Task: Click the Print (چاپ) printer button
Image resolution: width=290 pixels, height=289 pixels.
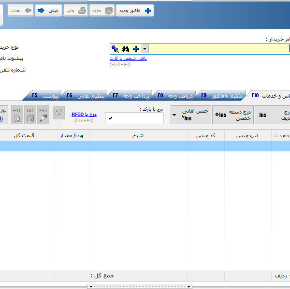Action: (75, 10)
